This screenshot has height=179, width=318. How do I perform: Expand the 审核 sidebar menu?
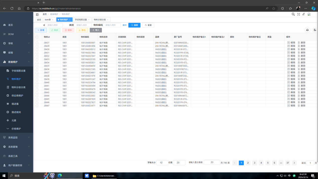point(17,43)
